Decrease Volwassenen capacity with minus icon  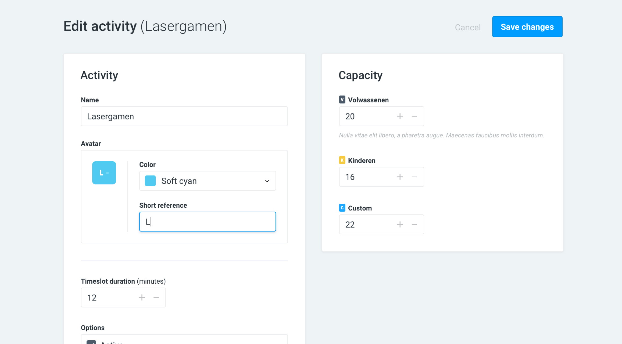[x=414, y=116]
